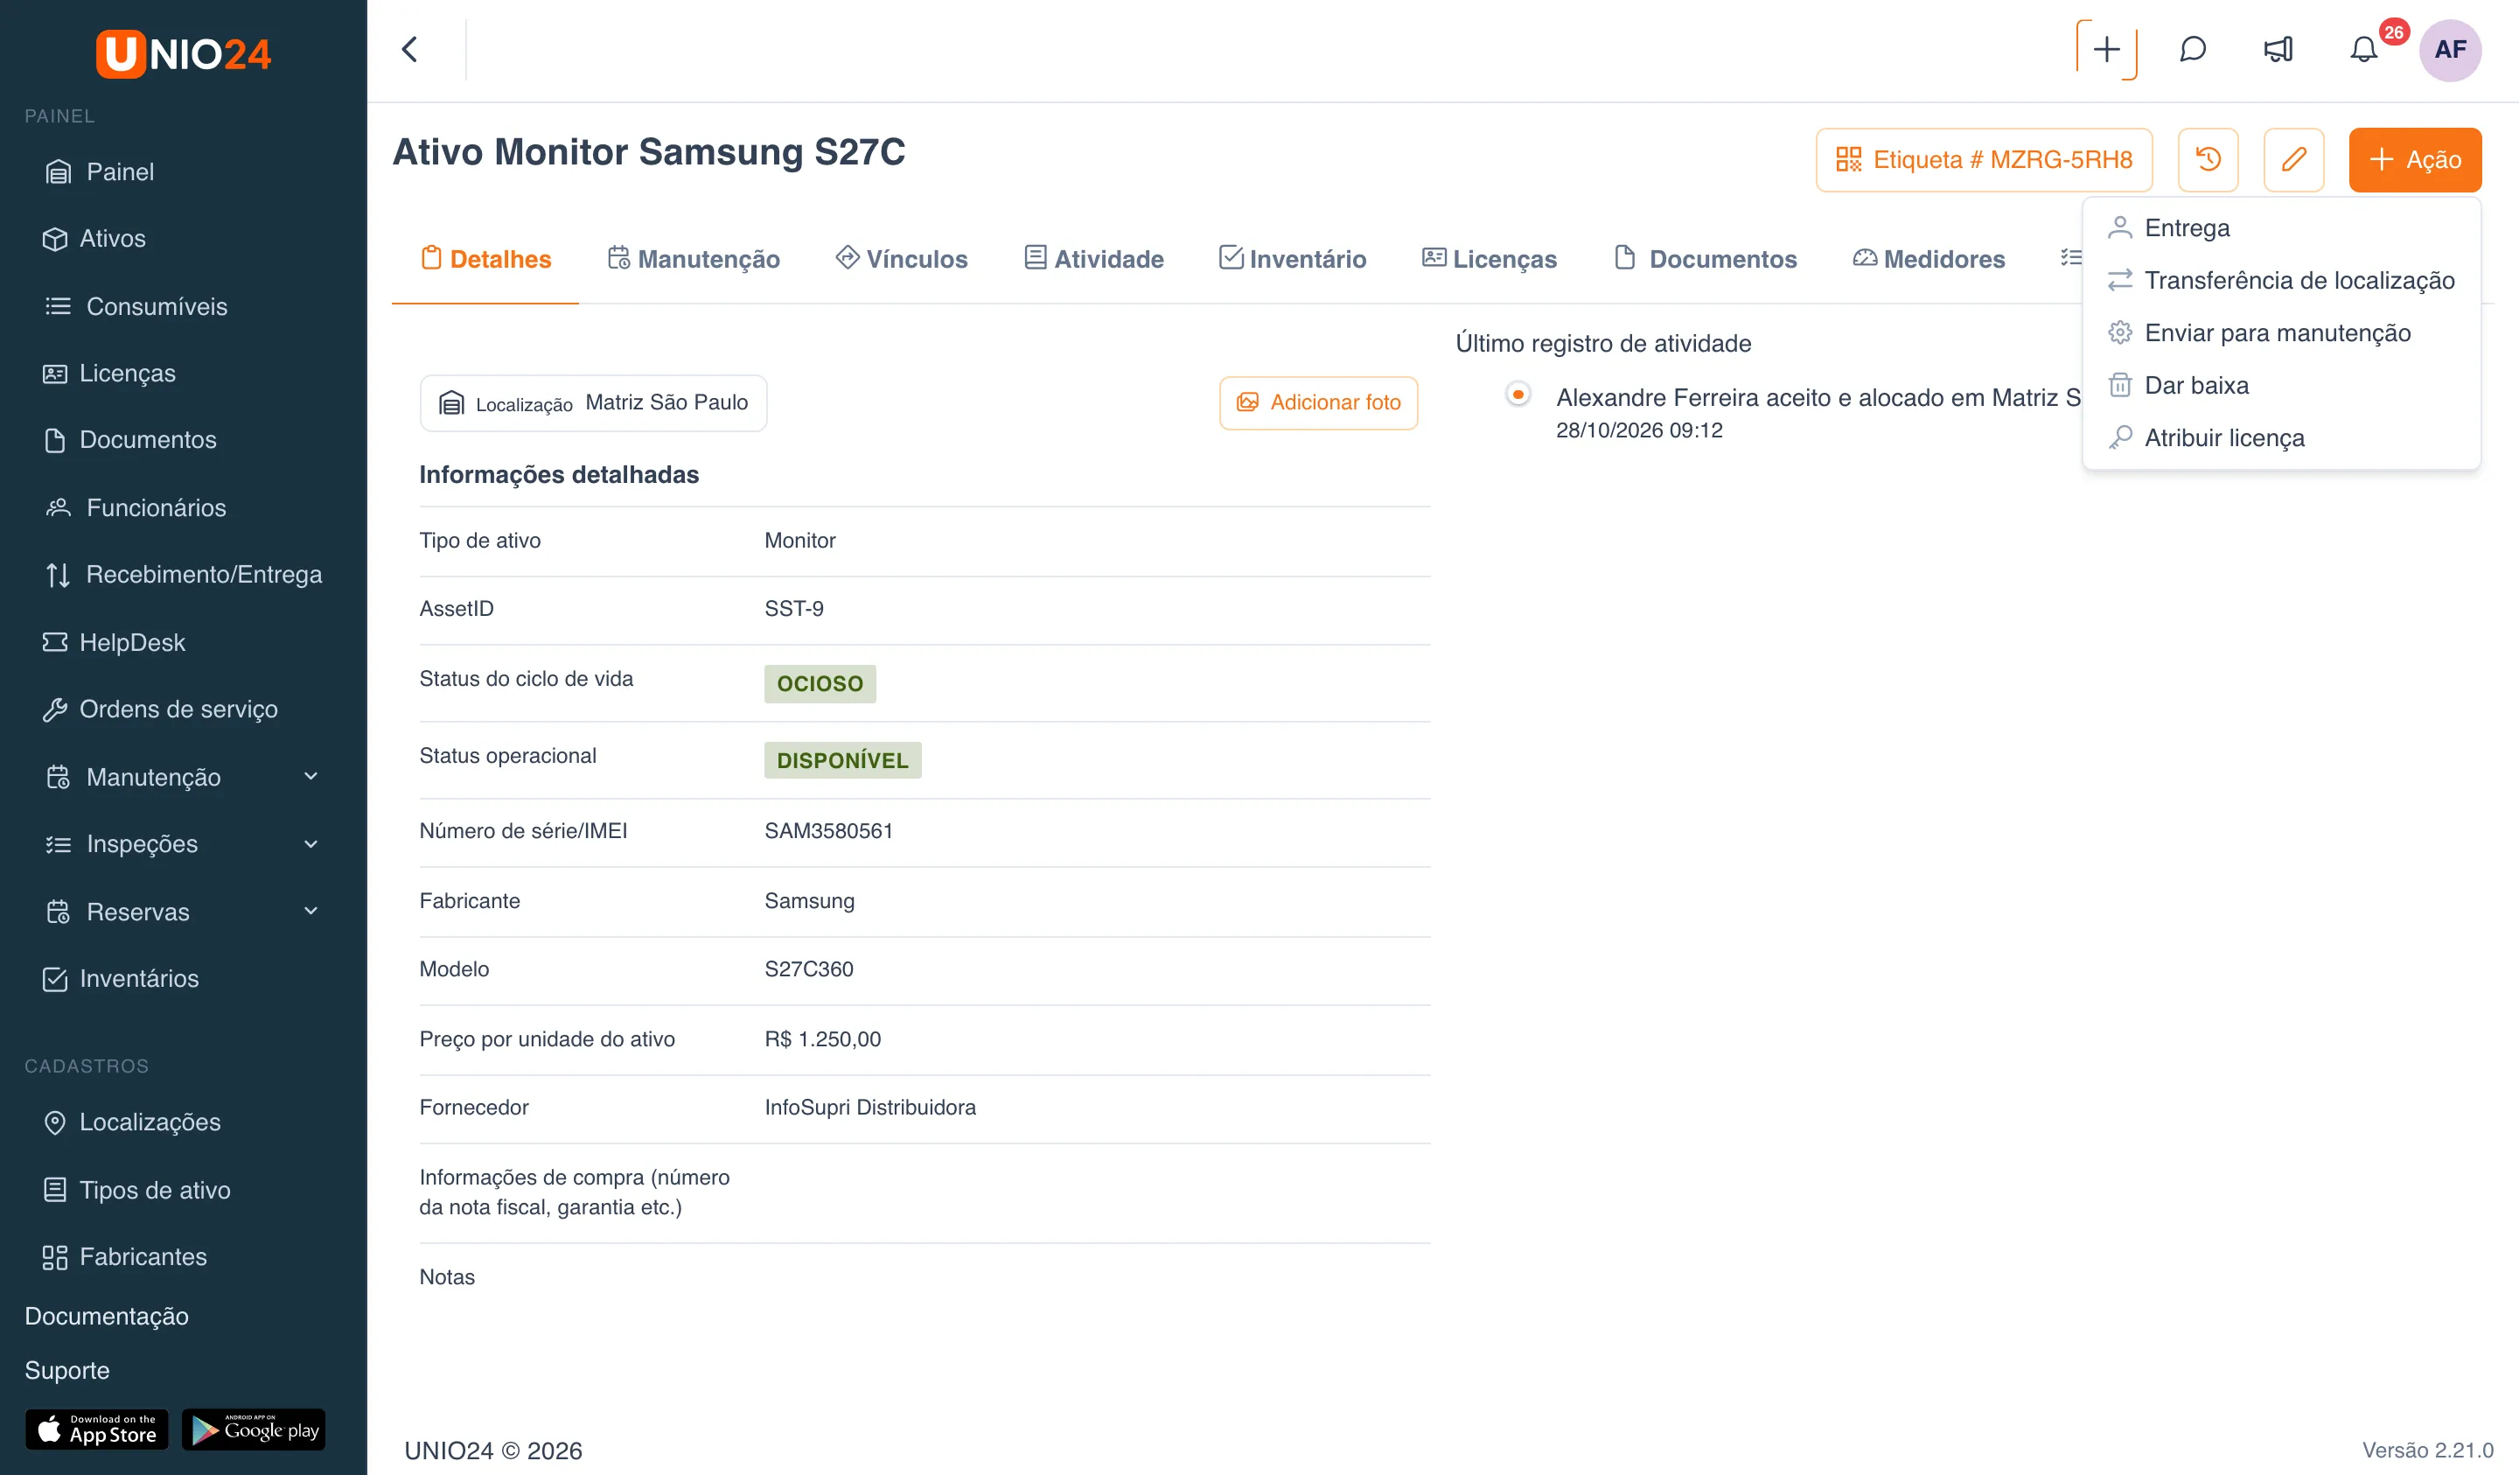The width and height of the screenshot is (2519, 1475).
Task: Open the Google Play badge
Action: [x=254, y=1430]
